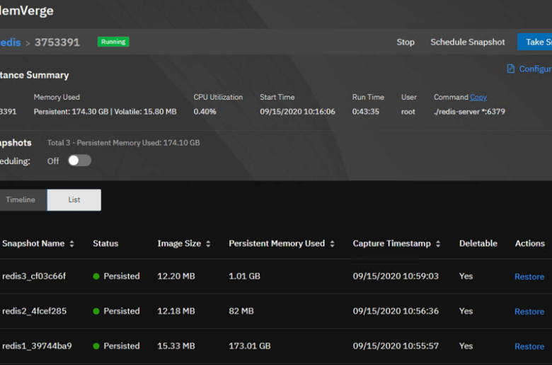552x365 pixels.
Task: Open Schedule Snapshot dialog
Action: click(x=468, y=42)
